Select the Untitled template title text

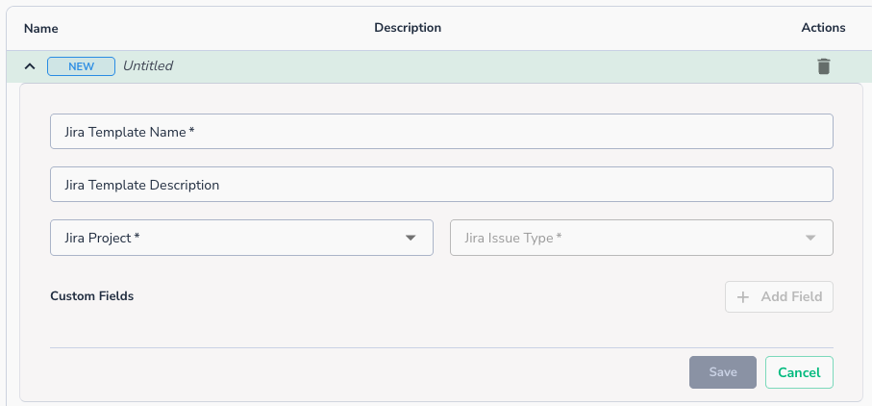pos(148,66)
